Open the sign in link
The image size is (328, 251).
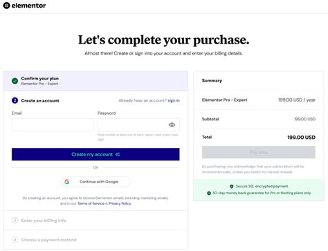tap(174, 100)
